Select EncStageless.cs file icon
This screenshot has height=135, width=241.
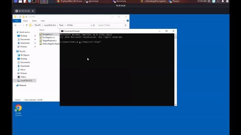[41, 37]
